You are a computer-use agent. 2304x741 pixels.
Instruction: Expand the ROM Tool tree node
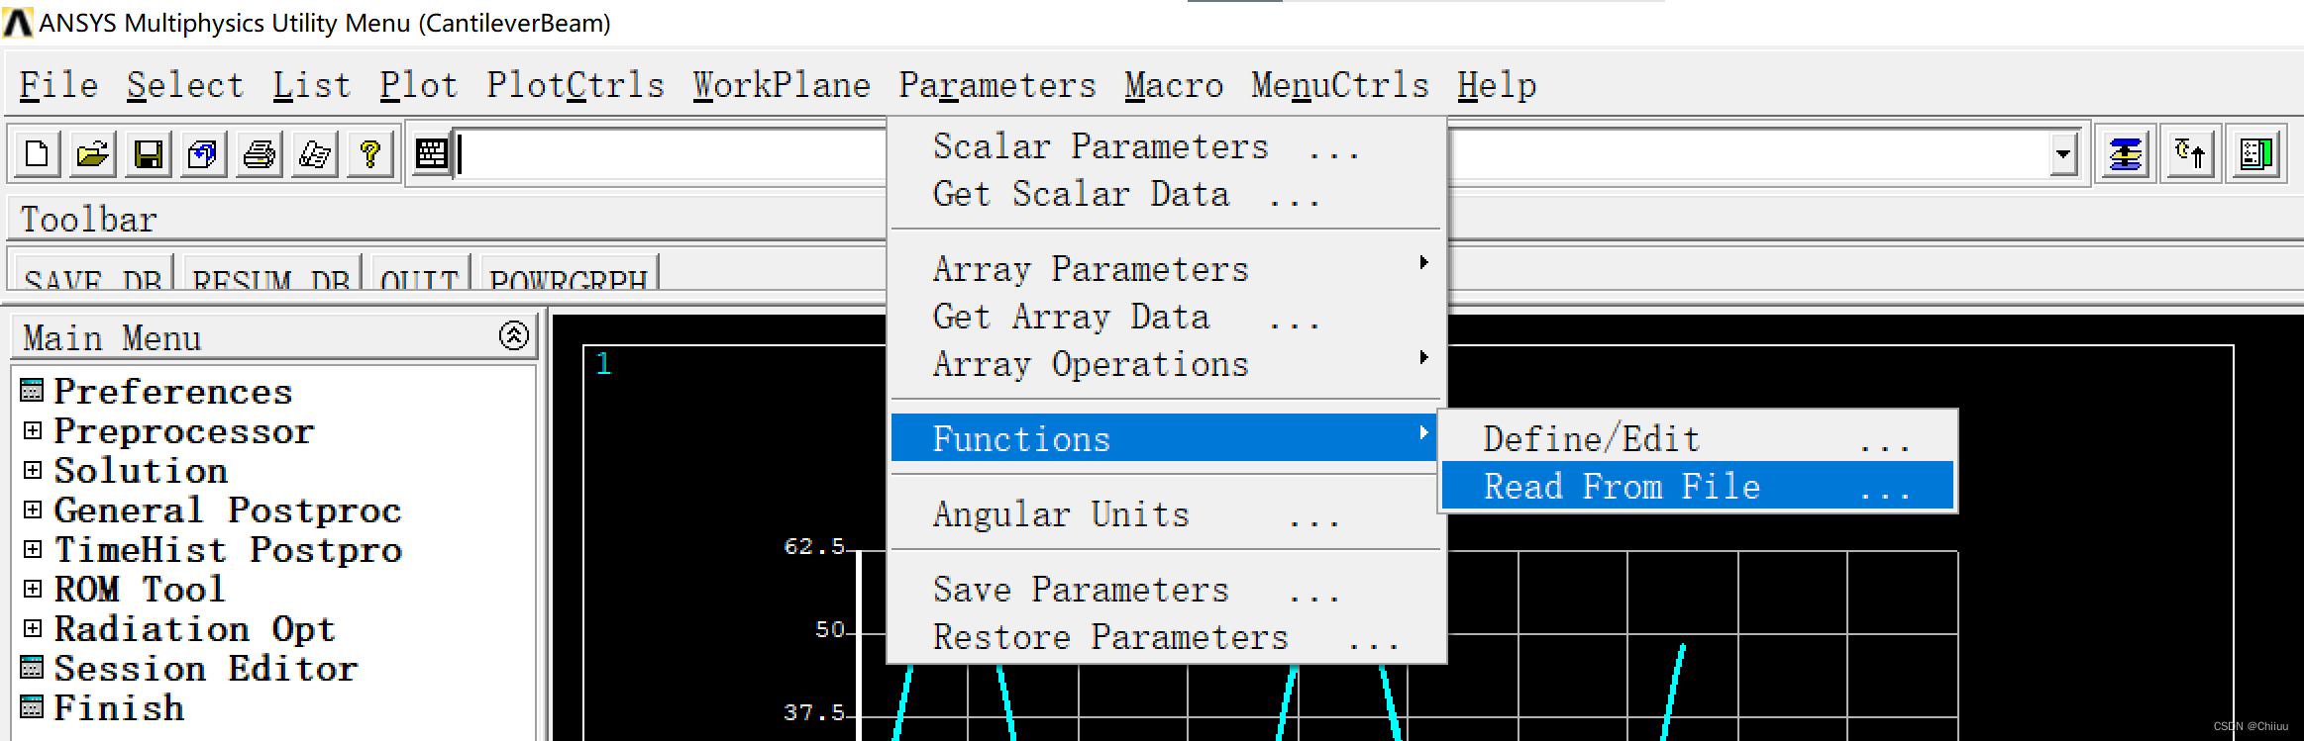pyautogui.click(x=33, y=589)
